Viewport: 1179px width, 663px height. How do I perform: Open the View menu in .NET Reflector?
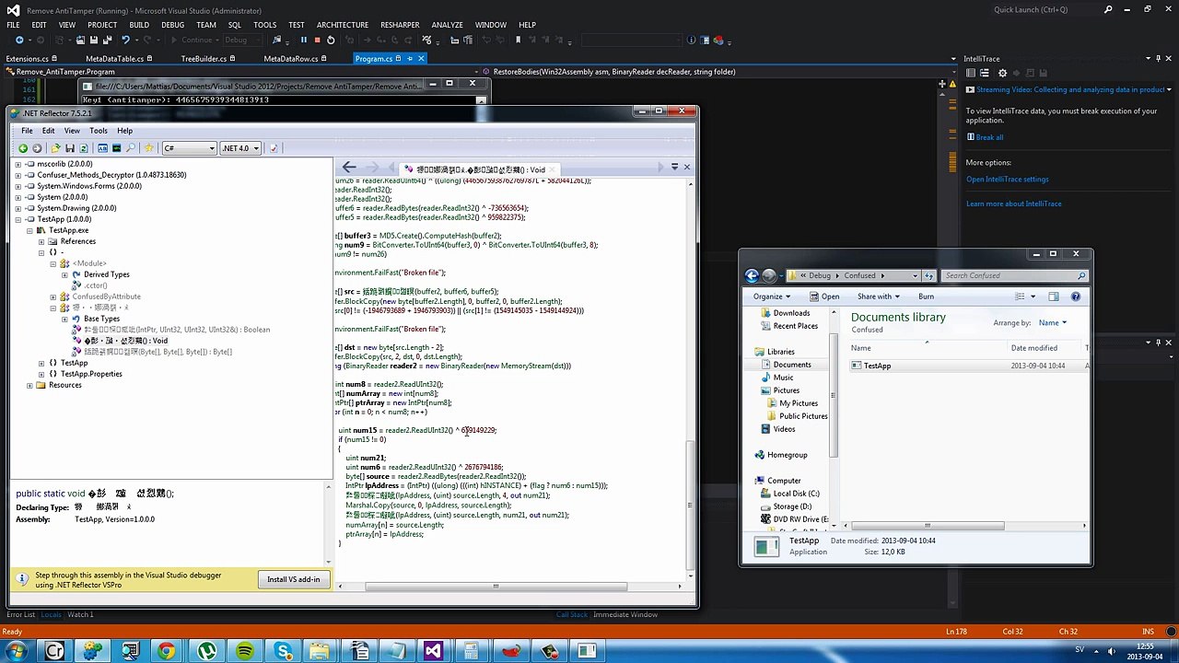pyautogui.click(x=72, y=131)
